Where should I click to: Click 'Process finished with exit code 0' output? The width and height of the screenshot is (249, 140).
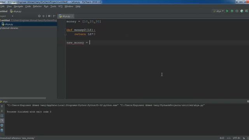pyautogui.click(x=29, y=112)
